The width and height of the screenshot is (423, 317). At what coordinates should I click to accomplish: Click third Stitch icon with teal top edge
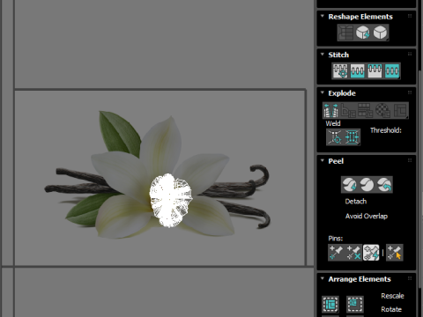coord(375,70)
